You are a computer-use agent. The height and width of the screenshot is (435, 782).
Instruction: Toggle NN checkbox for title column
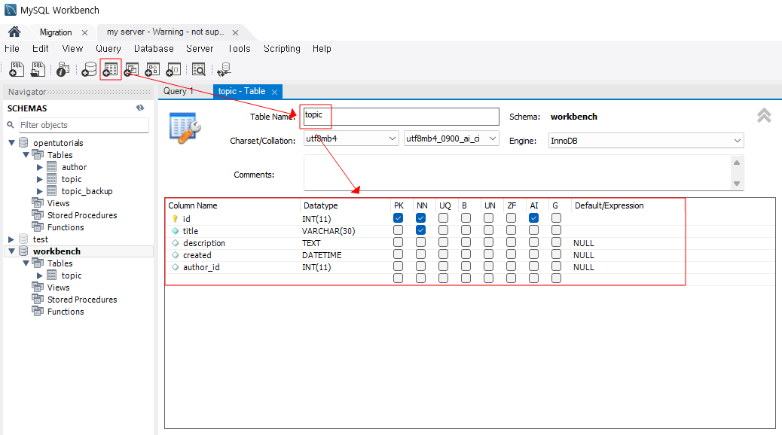tap(421, 230)
